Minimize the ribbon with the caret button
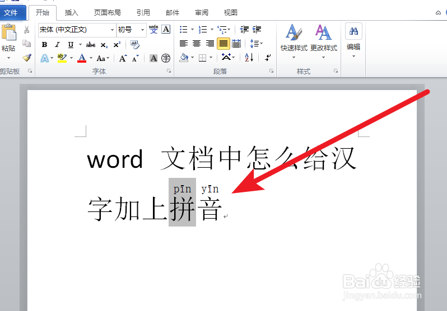447x311 pixels. click(438, 12)
